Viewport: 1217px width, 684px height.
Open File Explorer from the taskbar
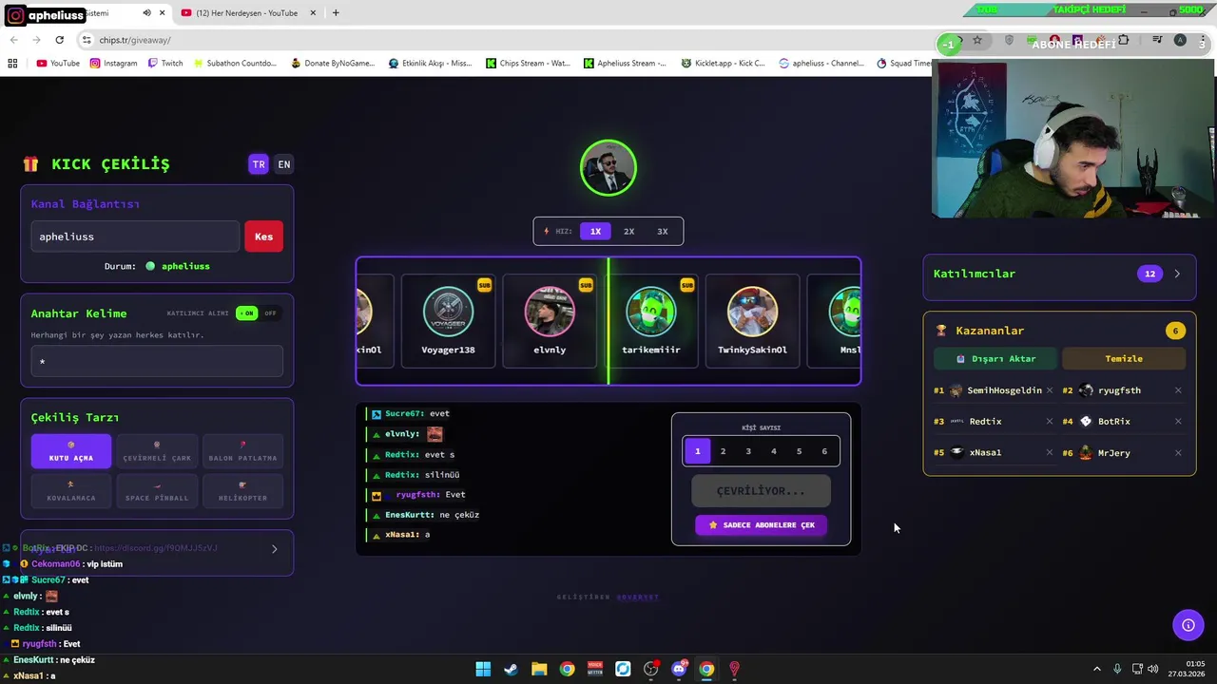539,669
